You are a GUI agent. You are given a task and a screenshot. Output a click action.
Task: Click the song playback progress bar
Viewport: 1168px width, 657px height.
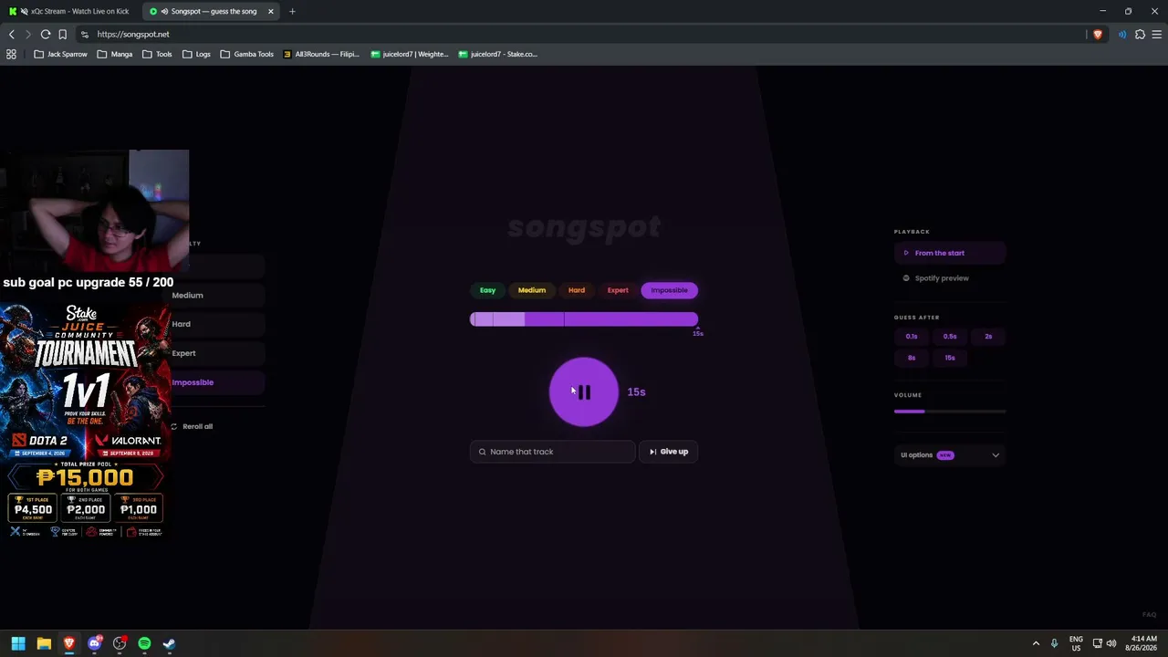pyautogui.click(x=584, y=318)
